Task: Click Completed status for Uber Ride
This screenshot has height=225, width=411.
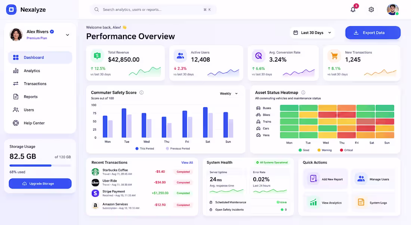Action: [x=183, y=183]
